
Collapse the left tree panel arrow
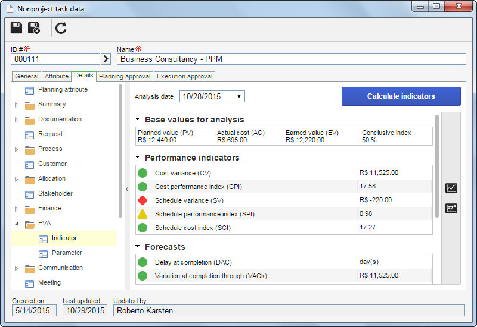[x=127, y=189]
